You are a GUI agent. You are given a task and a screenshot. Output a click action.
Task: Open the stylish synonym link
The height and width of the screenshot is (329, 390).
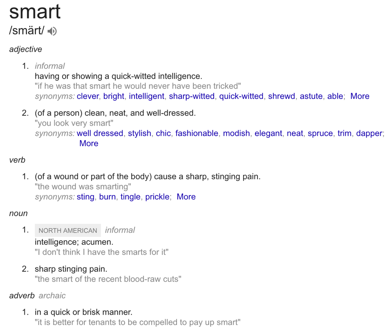[x=139, y=133]
